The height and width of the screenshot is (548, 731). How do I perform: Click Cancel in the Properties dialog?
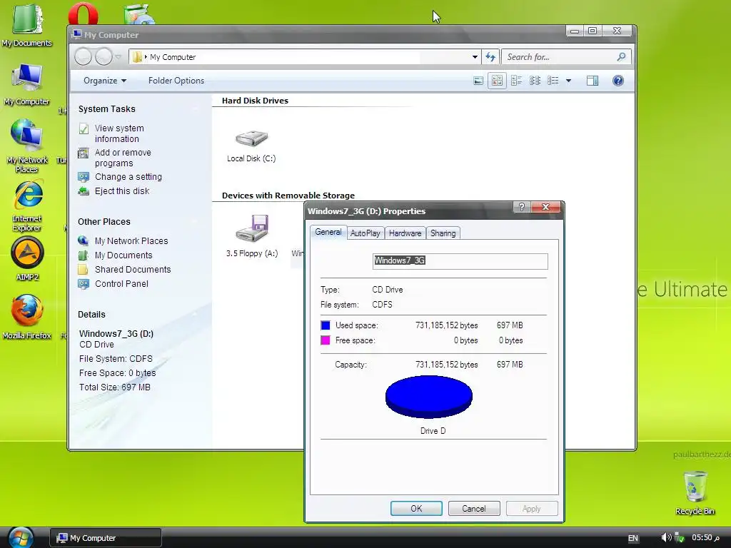(x=474, y=508)
